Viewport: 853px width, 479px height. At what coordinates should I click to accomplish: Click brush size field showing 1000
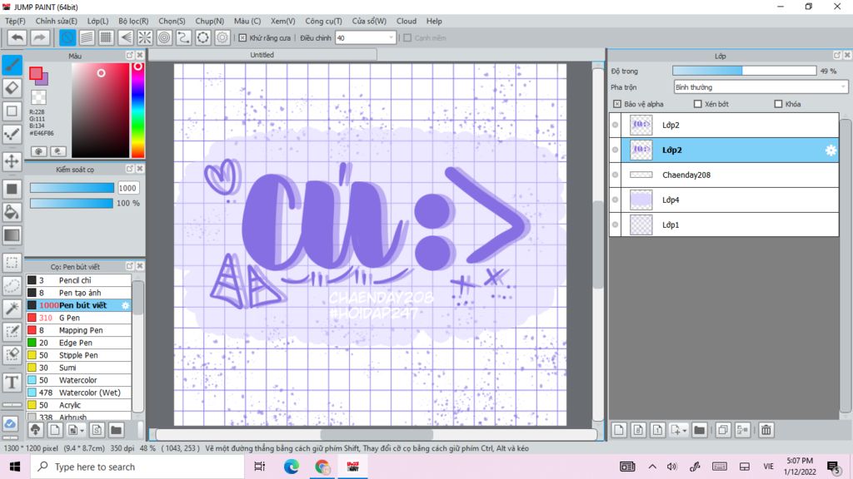click(127, 188)
